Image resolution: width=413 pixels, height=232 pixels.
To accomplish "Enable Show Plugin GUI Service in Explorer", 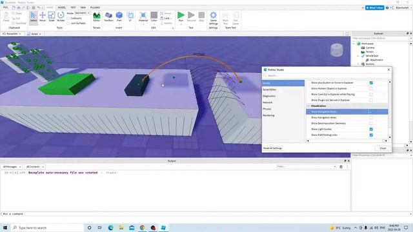I will (371, 101).
